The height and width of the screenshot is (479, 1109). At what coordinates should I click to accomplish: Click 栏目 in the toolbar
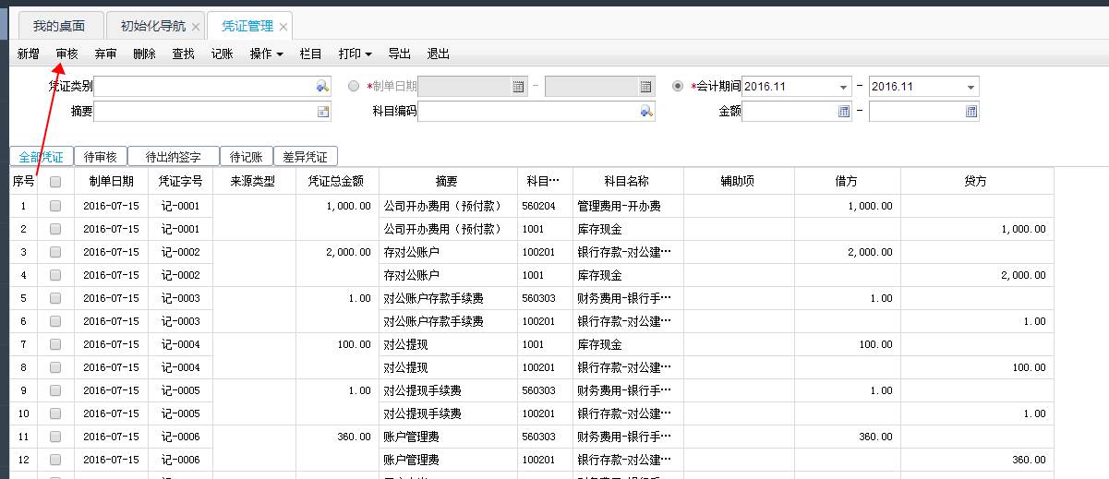pyautogui.click(x=311, y=54)
